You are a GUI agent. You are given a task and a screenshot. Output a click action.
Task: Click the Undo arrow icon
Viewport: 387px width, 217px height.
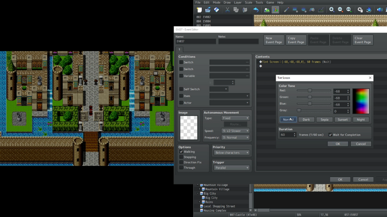(256, 10)
